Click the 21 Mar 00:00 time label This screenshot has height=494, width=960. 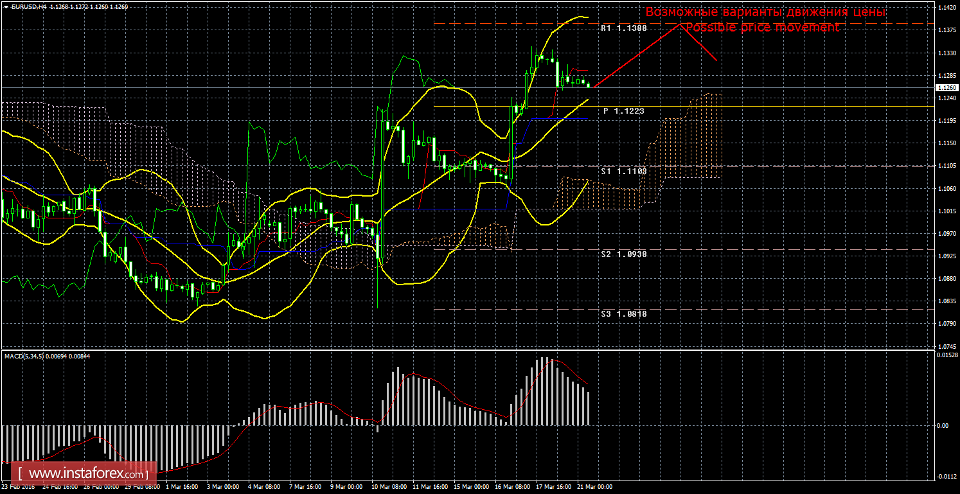click(x=595, y=488)
